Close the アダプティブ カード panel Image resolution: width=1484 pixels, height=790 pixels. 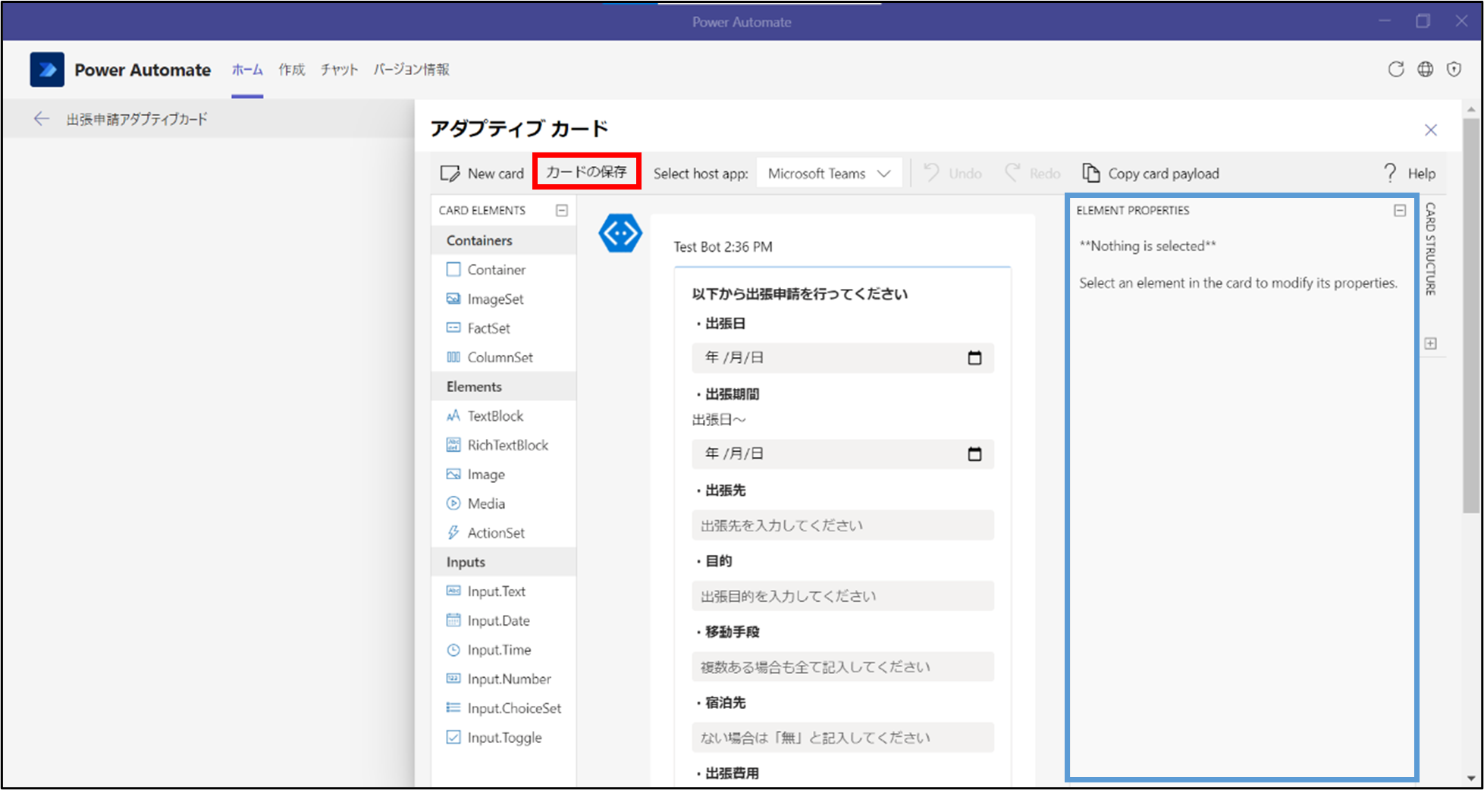tap(1431, 130)
